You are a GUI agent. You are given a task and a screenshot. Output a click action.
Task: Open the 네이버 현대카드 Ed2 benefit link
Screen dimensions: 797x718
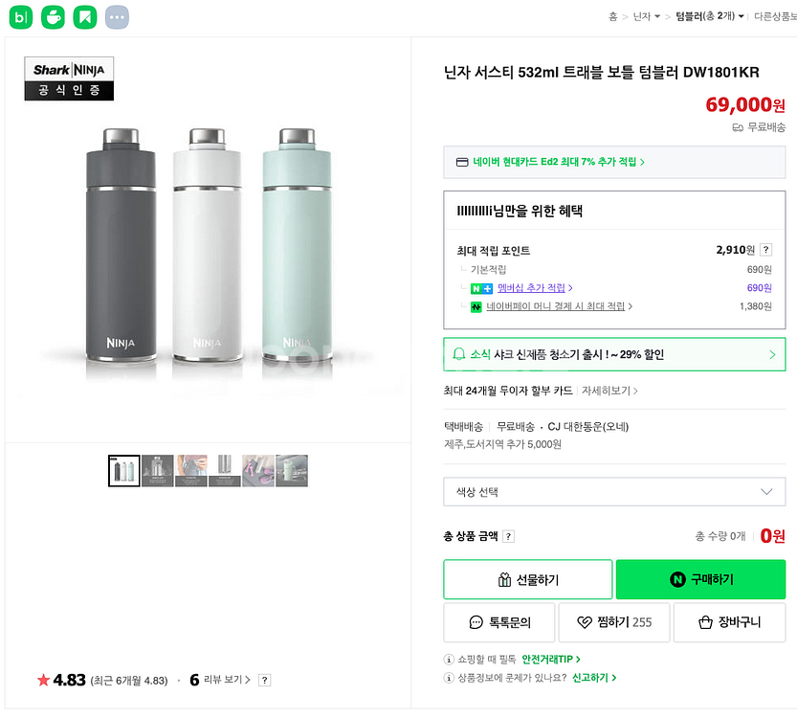[559, 162]
